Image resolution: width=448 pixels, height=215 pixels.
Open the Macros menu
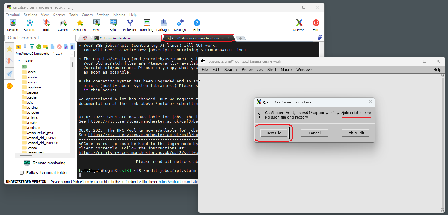119,15
